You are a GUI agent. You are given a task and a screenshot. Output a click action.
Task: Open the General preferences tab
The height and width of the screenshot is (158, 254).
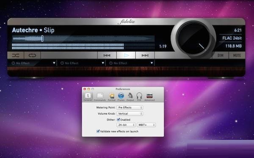coord(88,97)
